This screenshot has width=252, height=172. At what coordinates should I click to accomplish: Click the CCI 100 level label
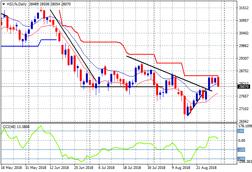click(x=241, y=131)
